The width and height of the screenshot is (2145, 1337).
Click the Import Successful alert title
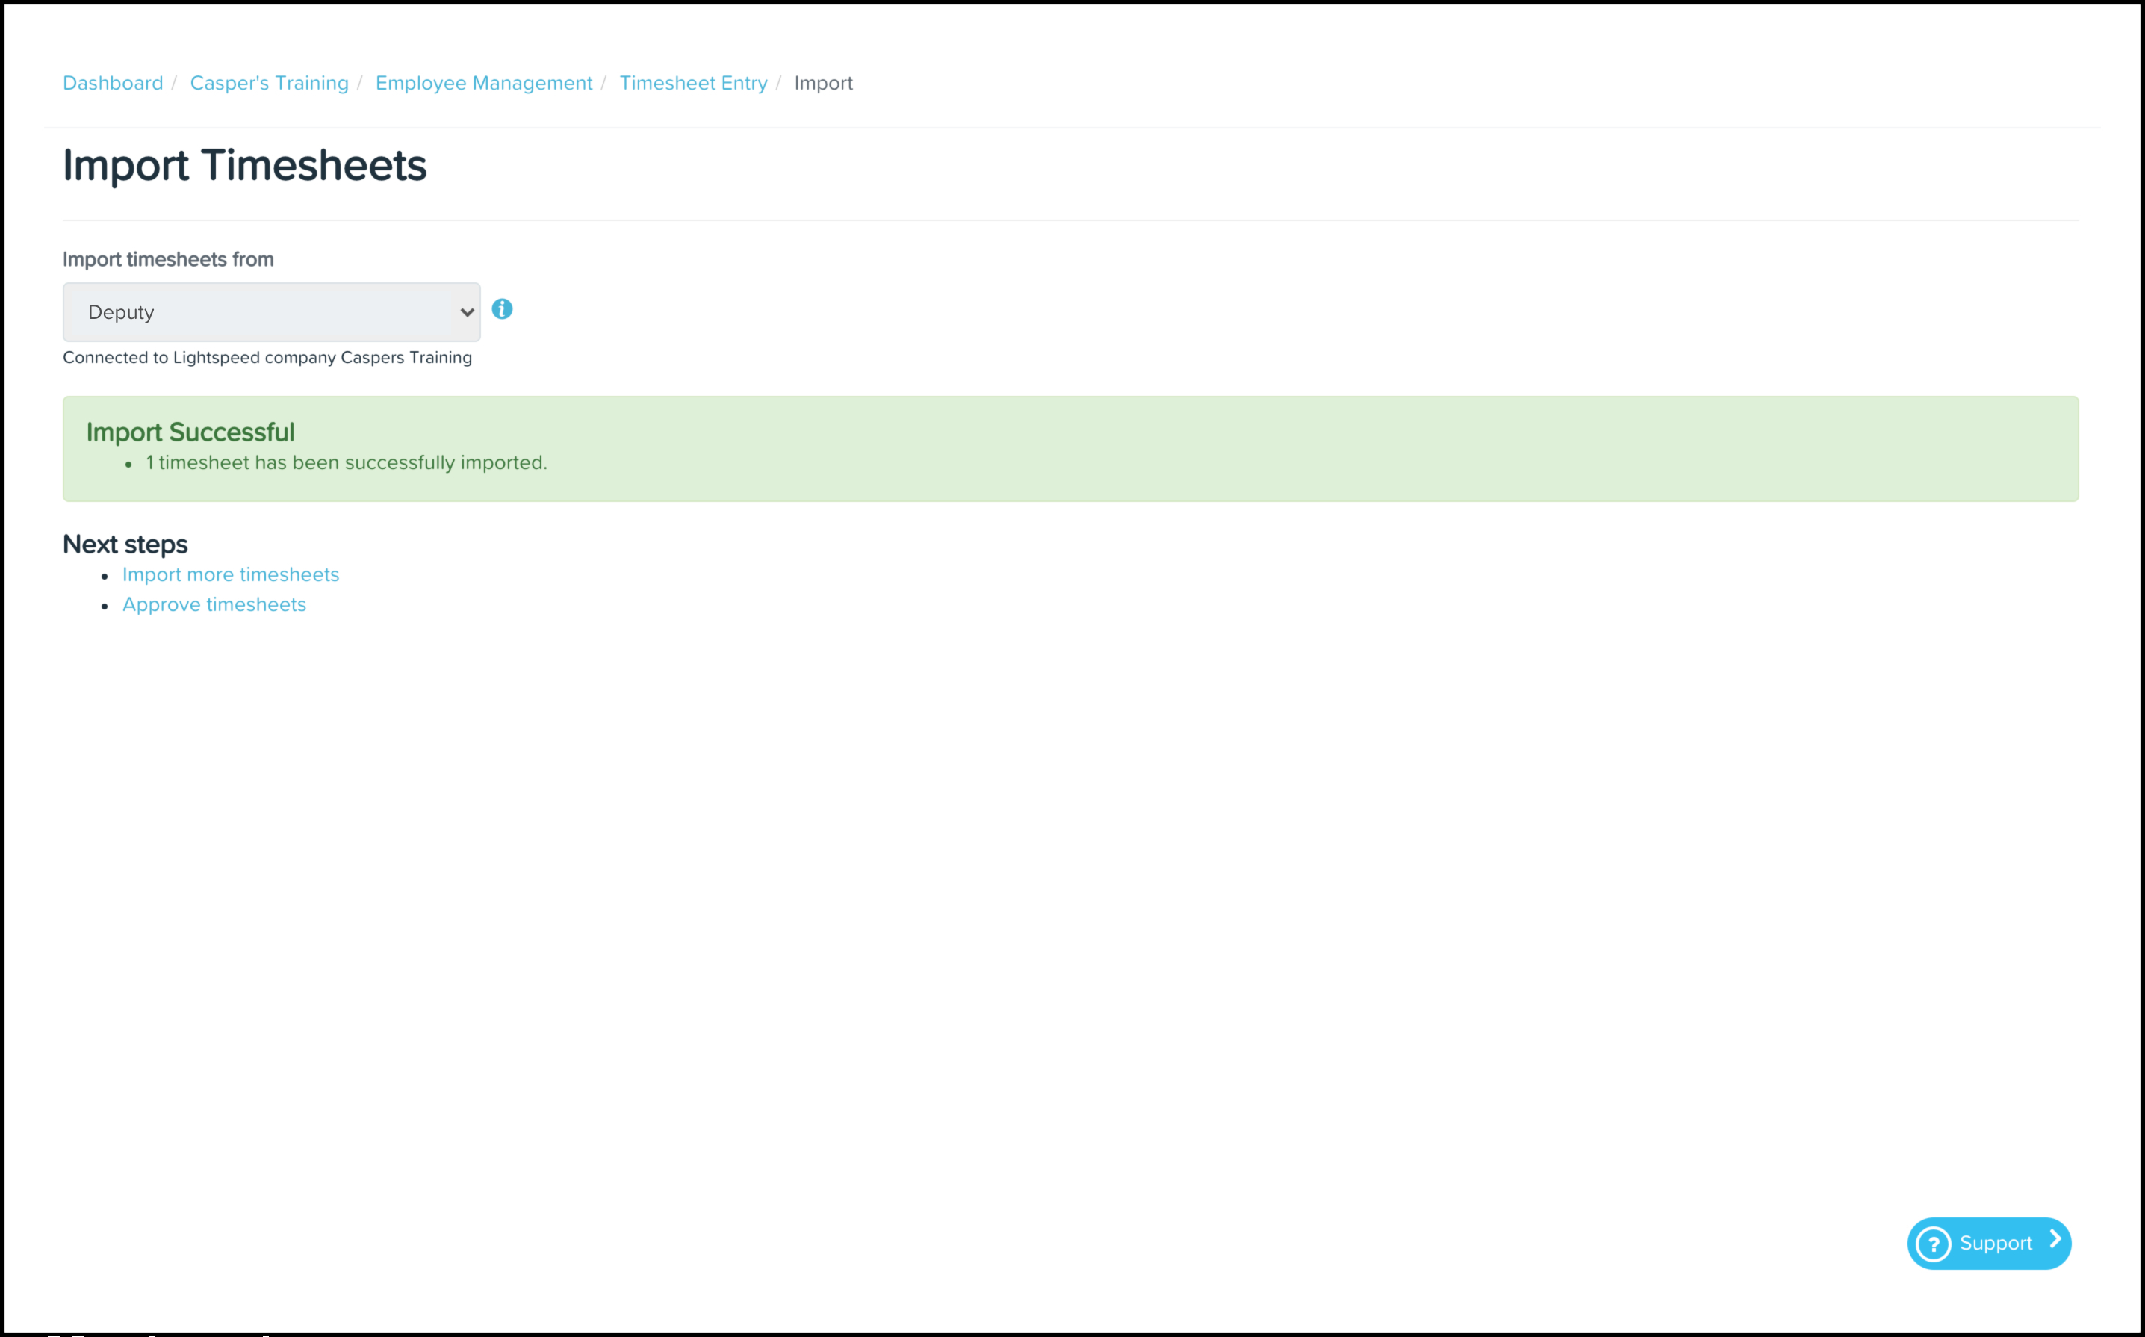coord(190,432)
